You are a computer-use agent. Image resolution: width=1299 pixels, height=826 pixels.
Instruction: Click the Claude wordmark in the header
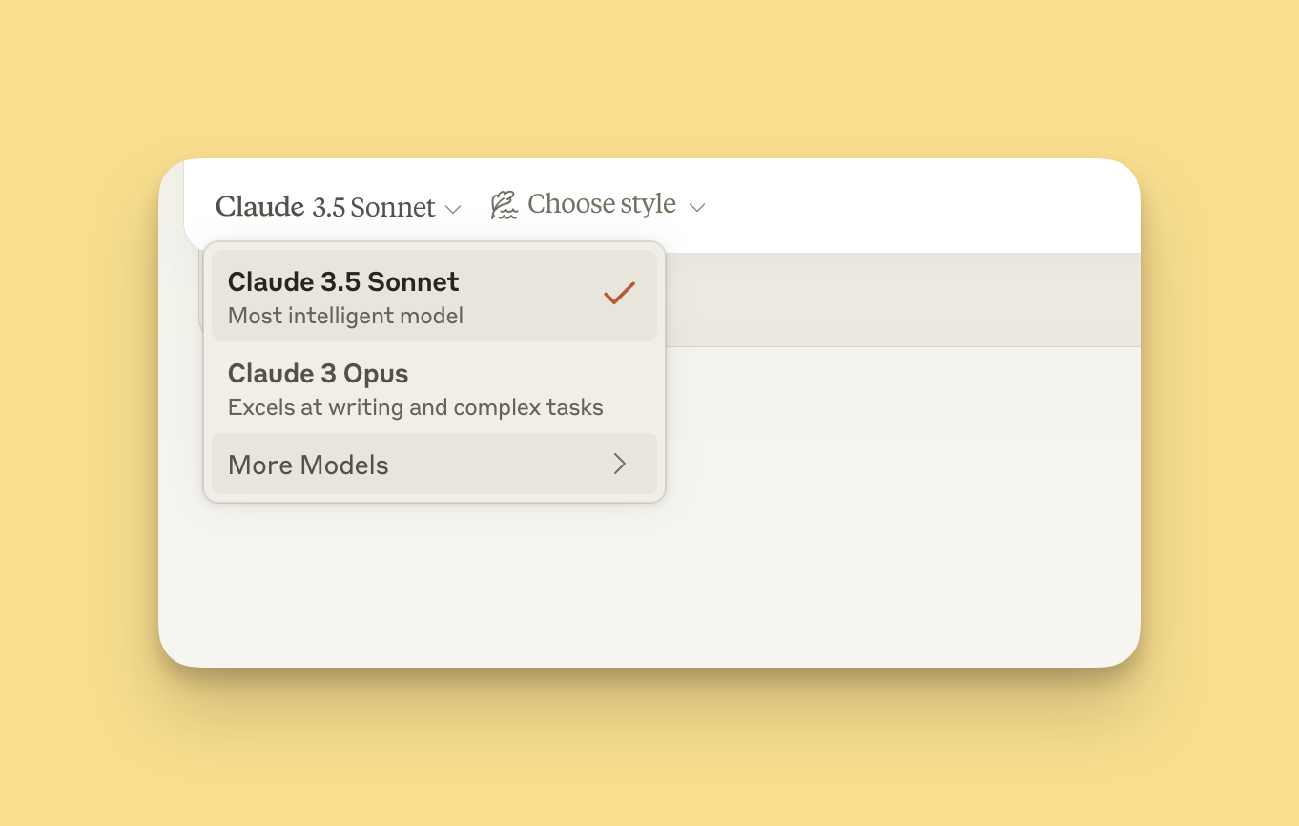pos(259,206)
